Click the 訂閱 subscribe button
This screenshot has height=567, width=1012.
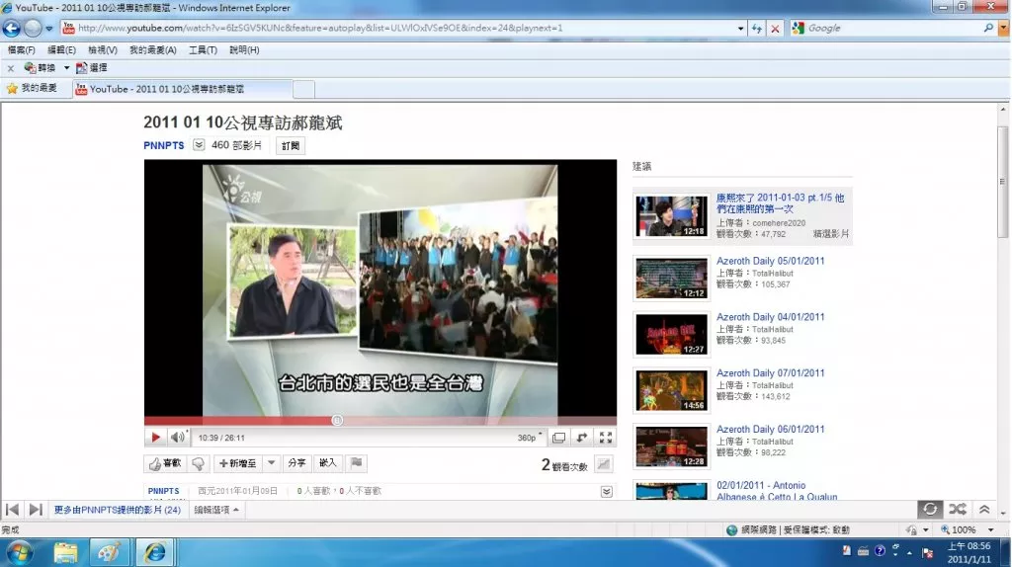[291, 146]
